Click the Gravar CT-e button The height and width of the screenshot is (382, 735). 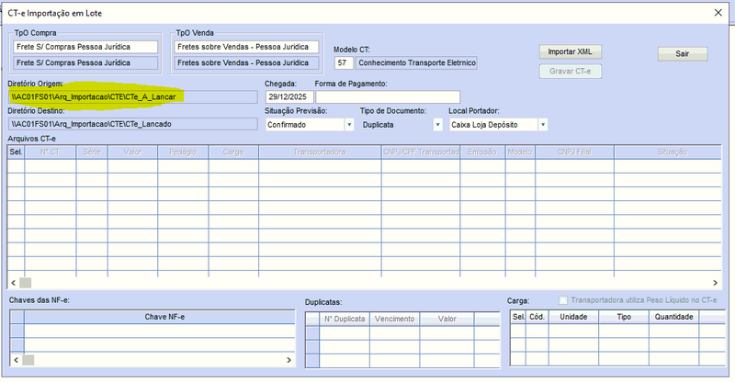tap(569, 71)
